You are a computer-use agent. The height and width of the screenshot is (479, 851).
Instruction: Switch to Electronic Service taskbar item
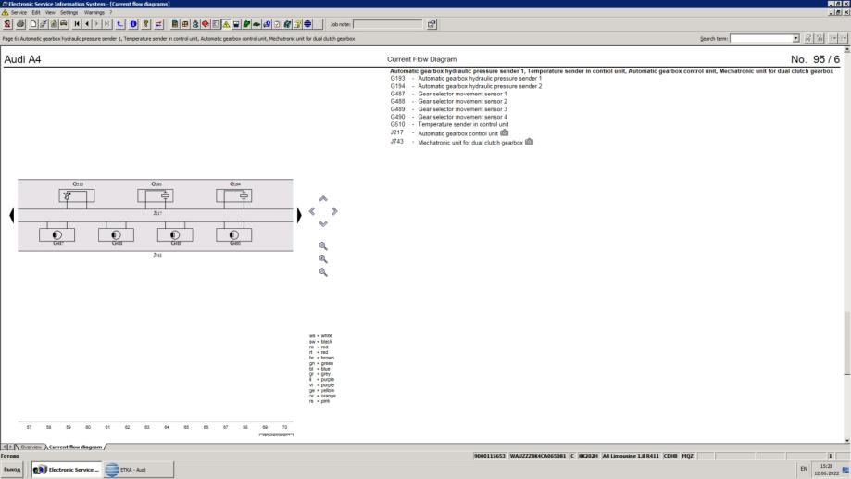click(67, 469)
